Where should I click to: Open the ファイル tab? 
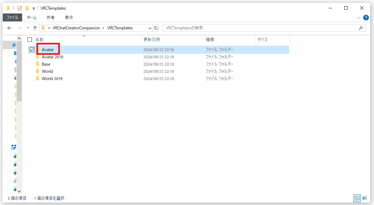tap(12, 17)
